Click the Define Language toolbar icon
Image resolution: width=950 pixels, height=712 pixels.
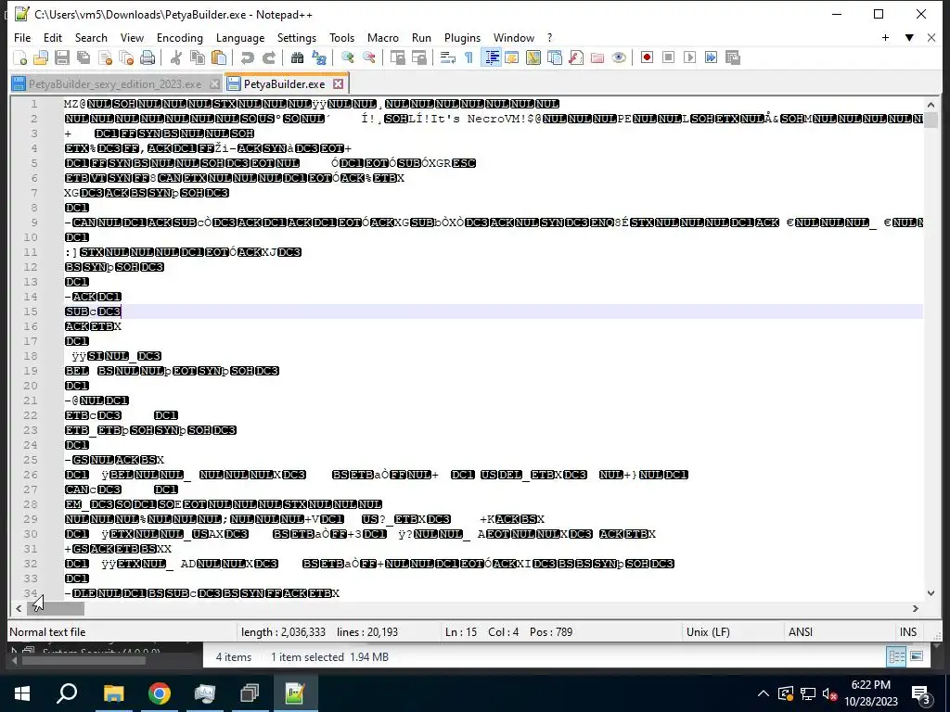pos(512,57)
